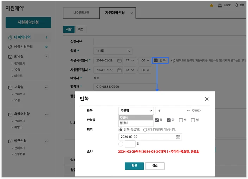Close the 반복 dialog with X
Viewport: 248px width, 179px height.
(207, 99)
